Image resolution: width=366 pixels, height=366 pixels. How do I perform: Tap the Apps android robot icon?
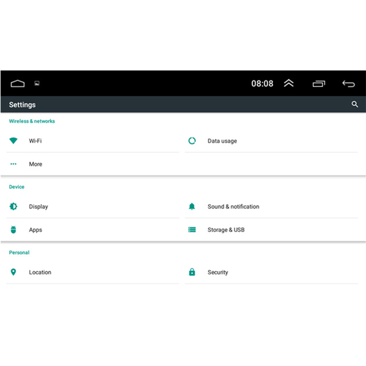click(x=14, y=230)
